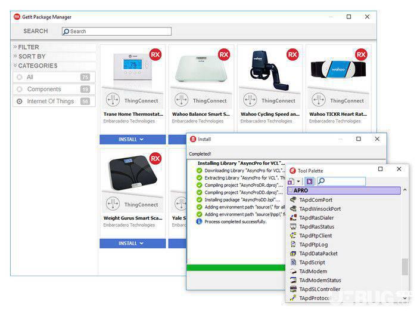Screen dimensions: 417x311
Task: Select the All category radio button
Action: point(20,77)
